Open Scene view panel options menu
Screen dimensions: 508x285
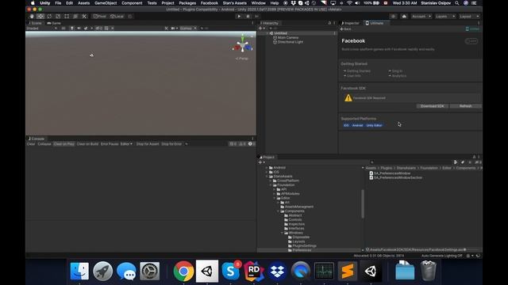[x=252, y=23]
